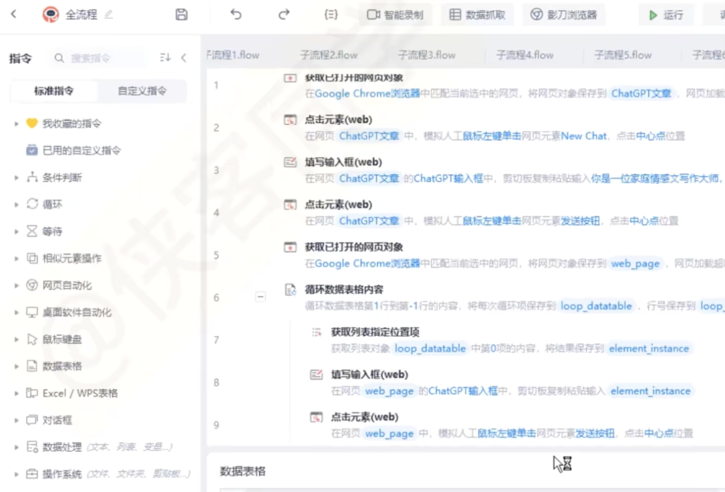This screenshot has height=492, width=725.
Task: Click the ChatGPT文章 variable in step 1
Action: pos(641,93)
